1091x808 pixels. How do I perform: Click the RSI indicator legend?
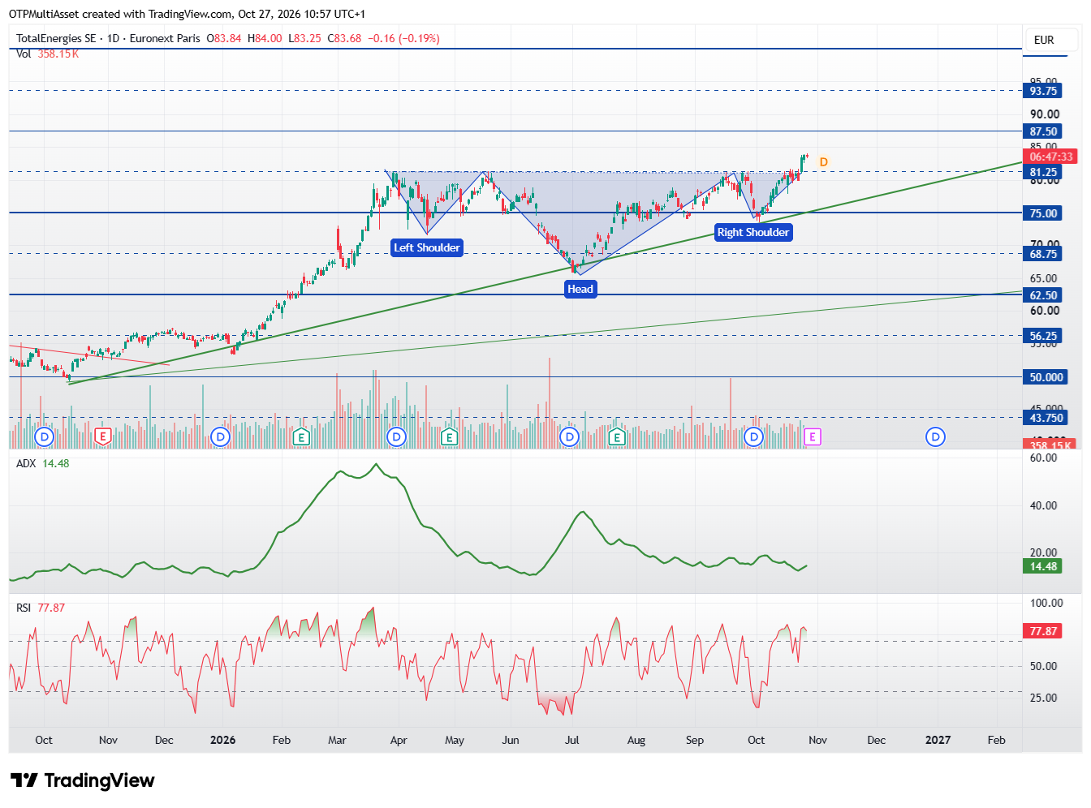41,608
